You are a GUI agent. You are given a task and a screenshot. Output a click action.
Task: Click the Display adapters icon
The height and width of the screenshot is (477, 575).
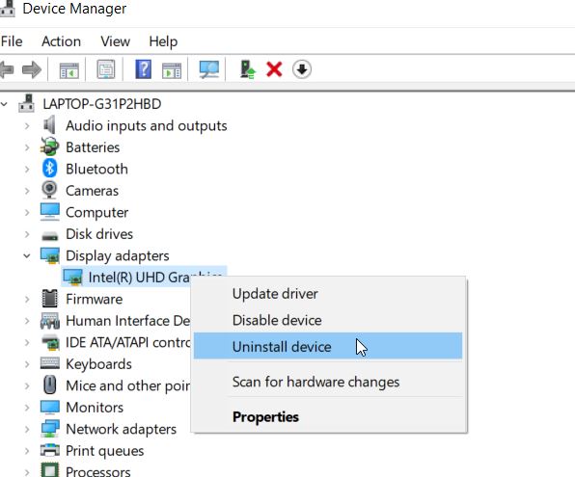[50, 255]
